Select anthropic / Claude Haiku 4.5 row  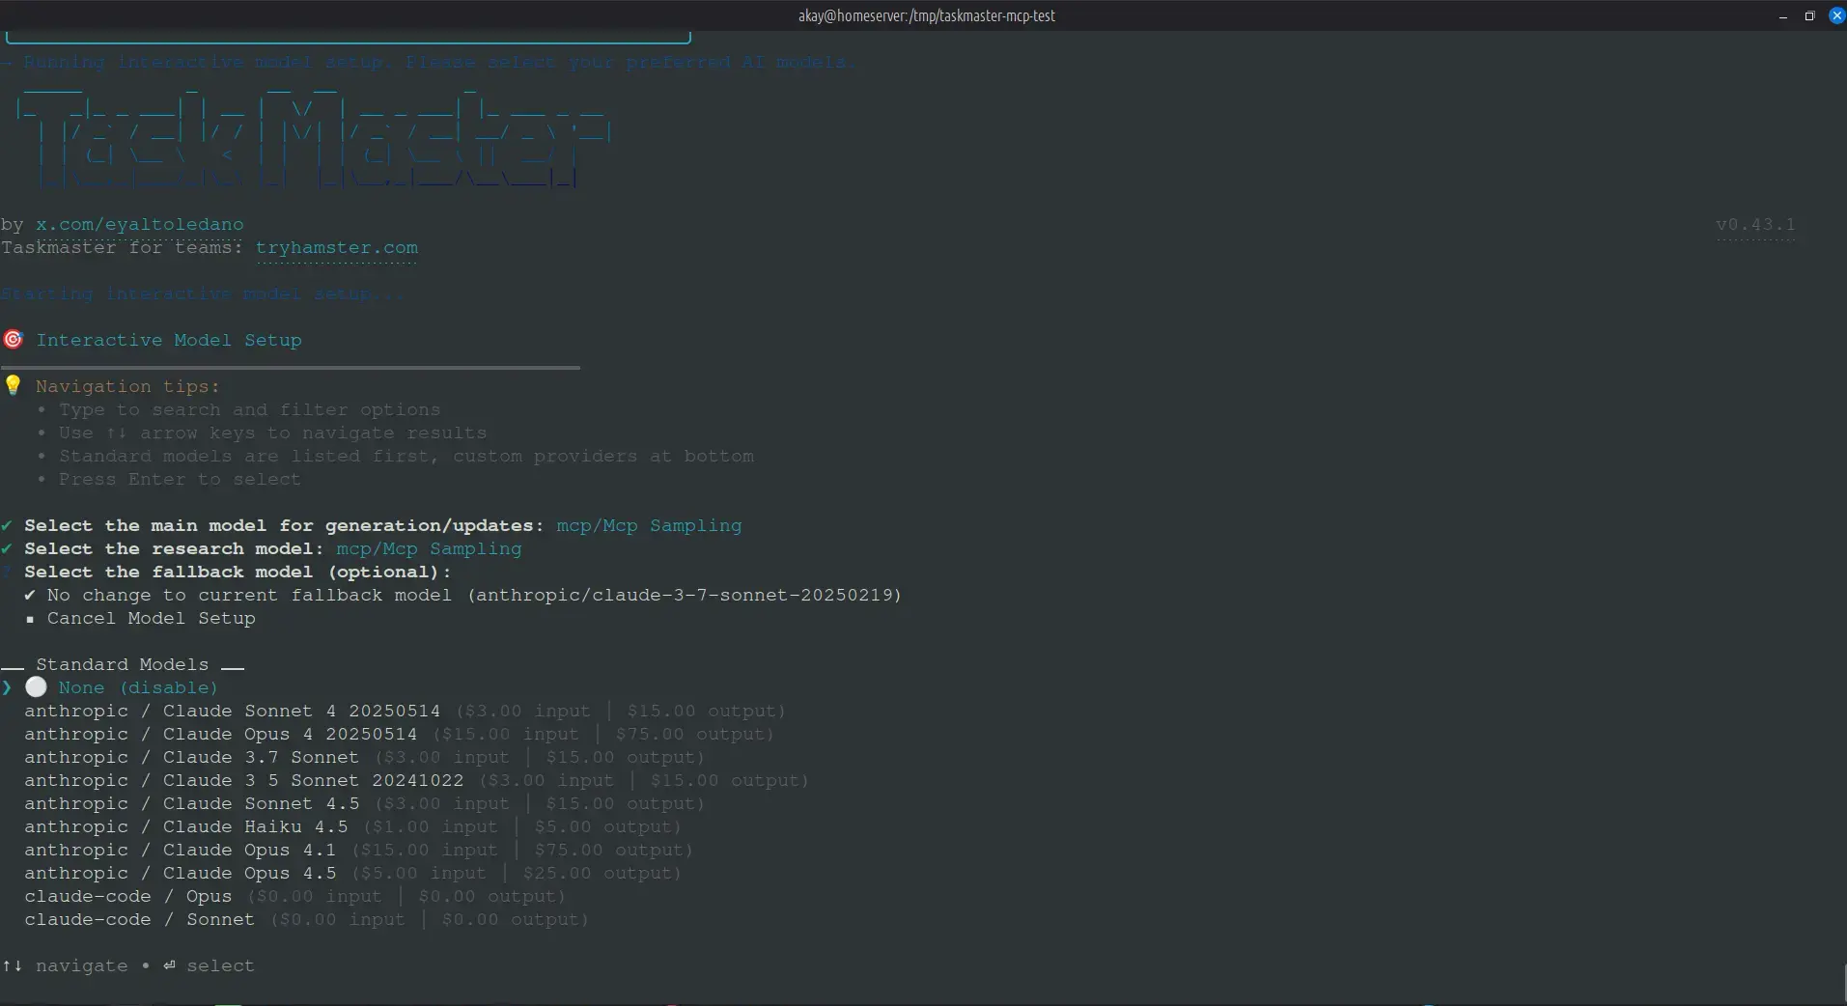(352, 826)
